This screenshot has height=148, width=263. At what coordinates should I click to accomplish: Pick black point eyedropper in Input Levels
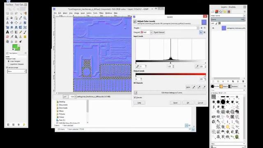click(138, 67)
